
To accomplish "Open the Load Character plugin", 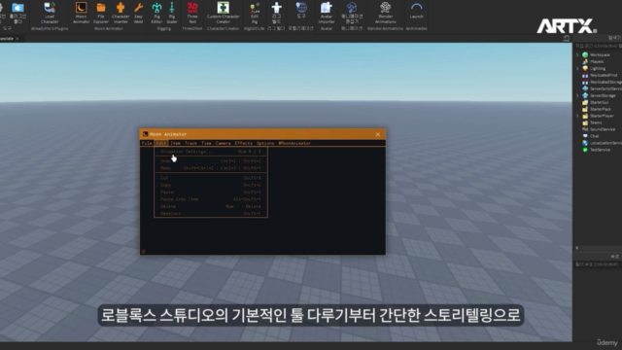I will coord(50,13).
